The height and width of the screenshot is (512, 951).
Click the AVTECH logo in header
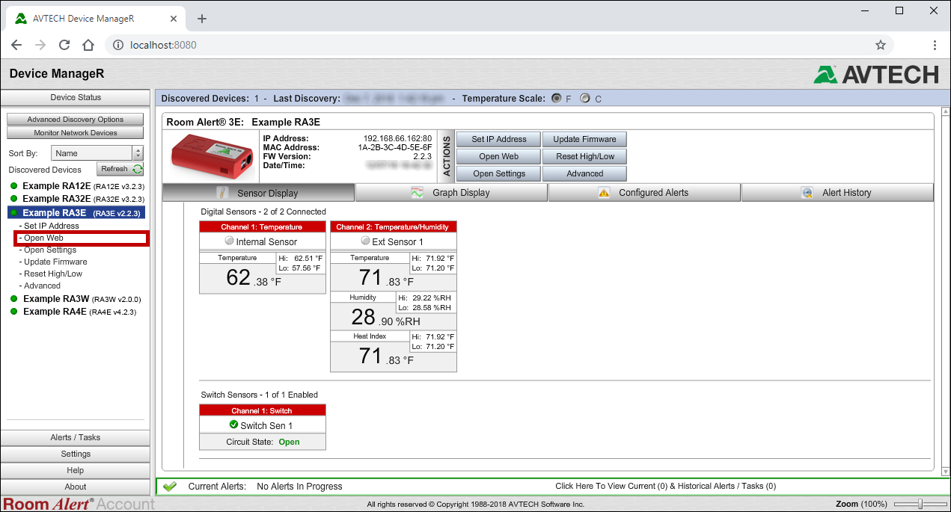tap(876, 74)
